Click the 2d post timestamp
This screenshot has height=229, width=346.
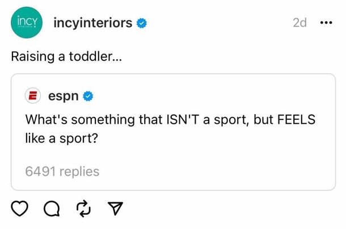pos(299,23)
